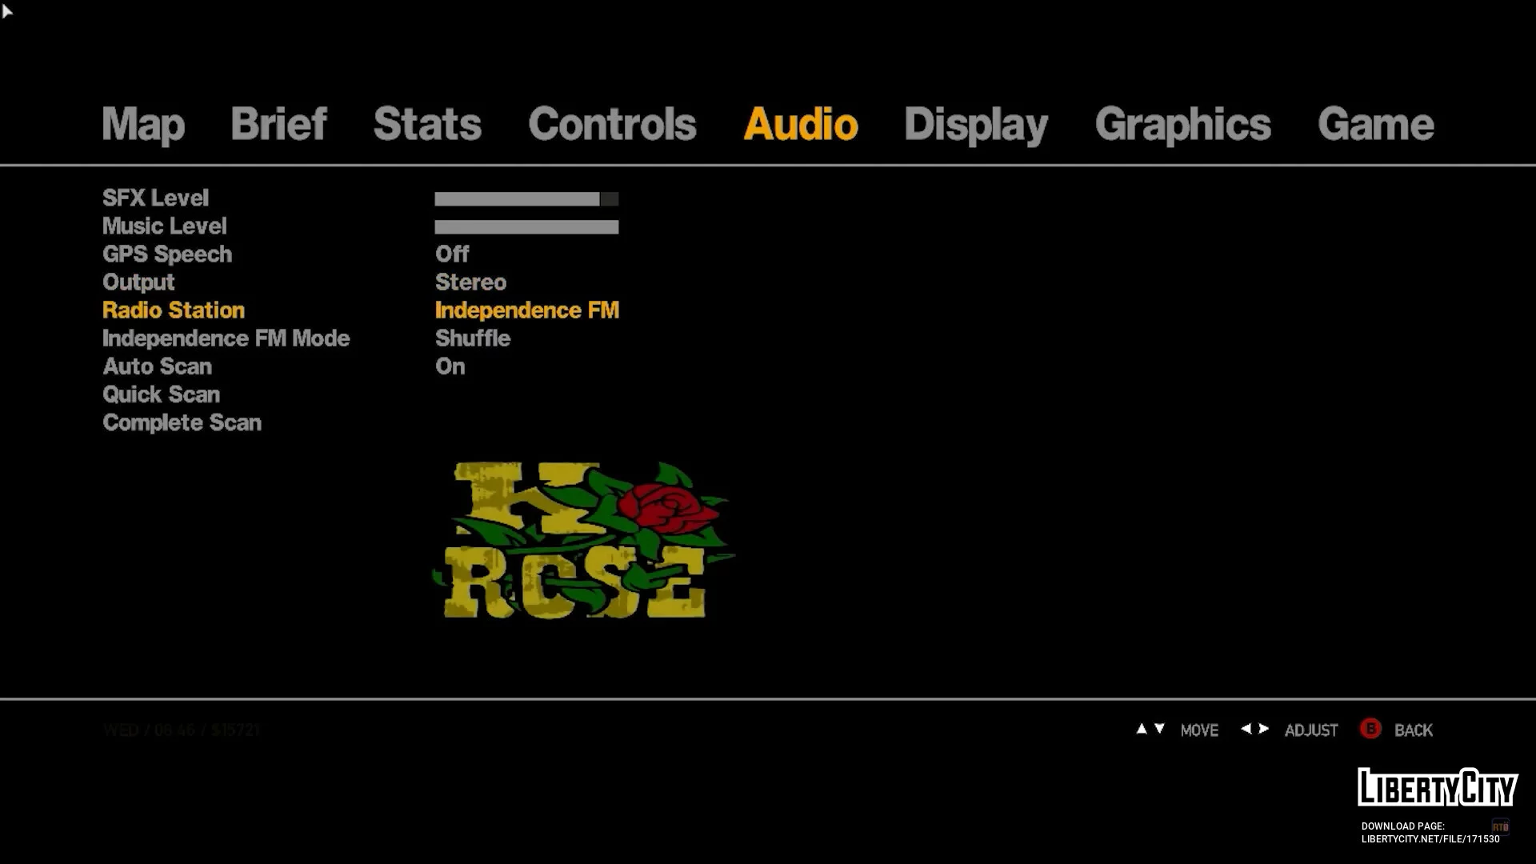Select the Auto Scan setting label
Screen dimensions: 1536x864
pyautogui.click(x=158, y=366)
